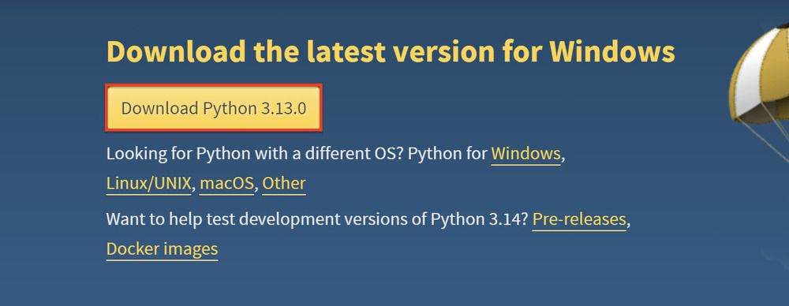Click the Download Python 3.13.0 button
The height and width of the screenshot is (306, 789).
213,108
